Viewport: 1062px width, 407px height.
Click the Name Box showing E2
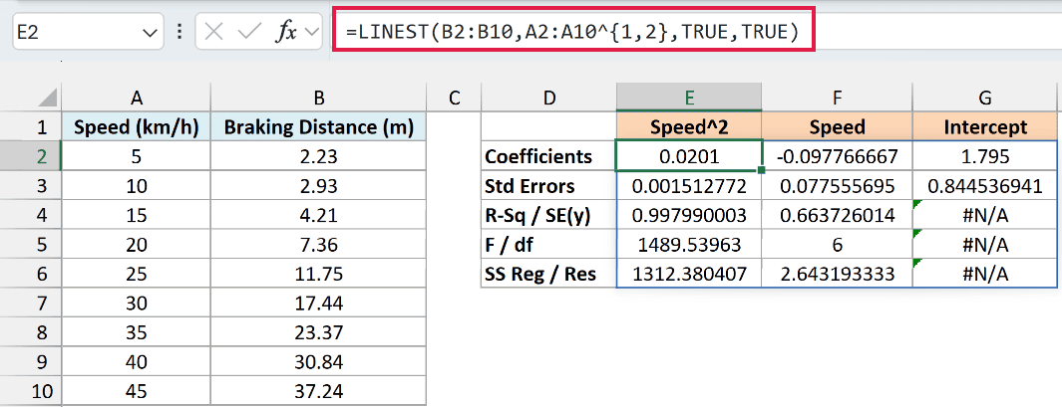[88, 33]
